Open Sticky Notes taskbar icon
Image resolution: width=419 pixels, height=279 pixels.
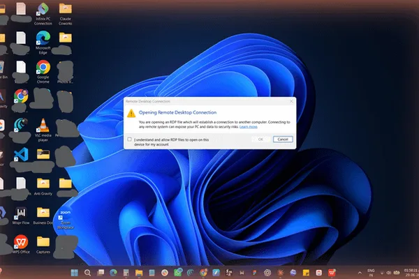[306, 273]
